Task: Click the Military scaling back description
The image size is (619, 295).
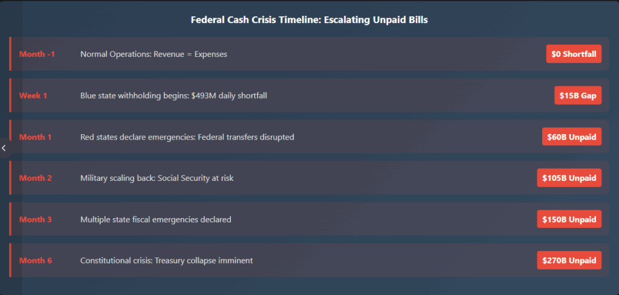Action: coord(157,178)
